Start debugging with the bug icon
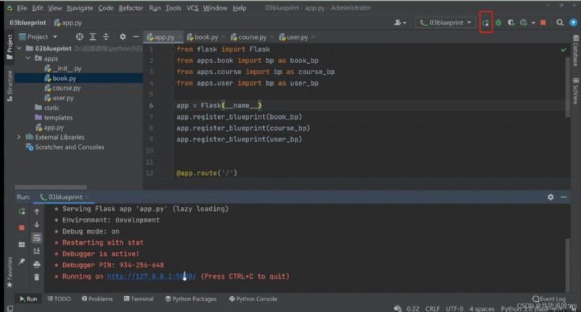 (498, 23)
